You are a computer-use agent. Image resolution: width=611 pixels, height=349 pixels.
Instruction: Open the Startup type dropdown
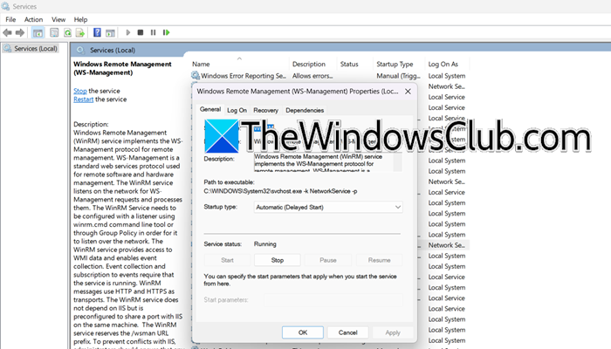[328, 208]
